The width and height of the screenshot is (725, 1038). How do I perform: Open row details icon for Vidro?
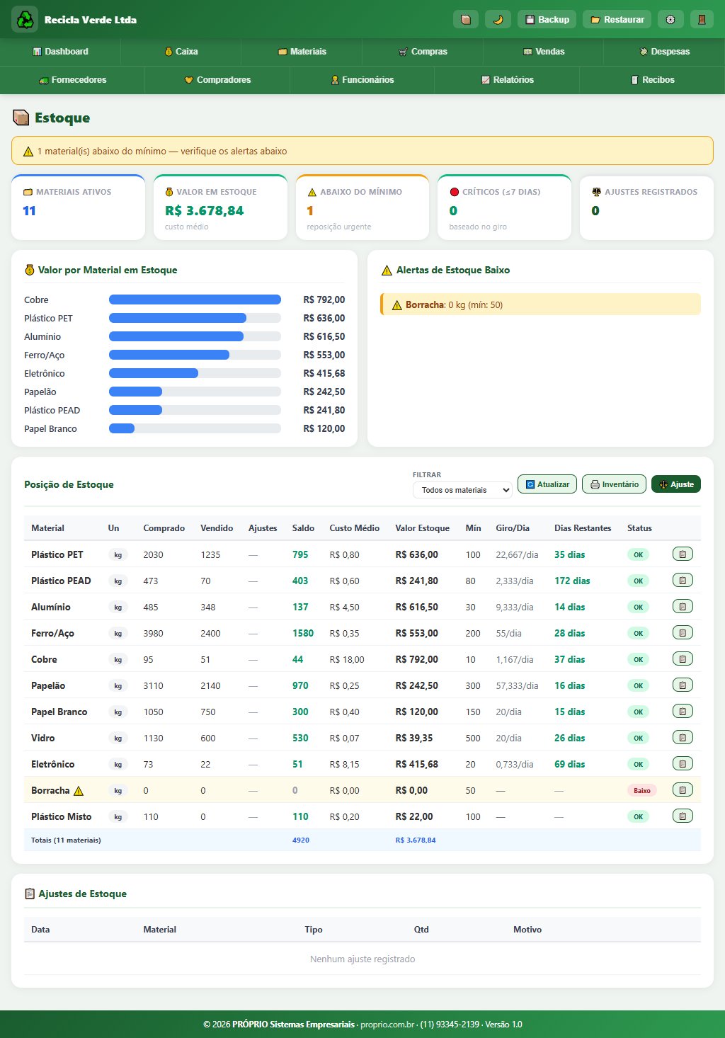pyautogui.click(x=683, y=738)
